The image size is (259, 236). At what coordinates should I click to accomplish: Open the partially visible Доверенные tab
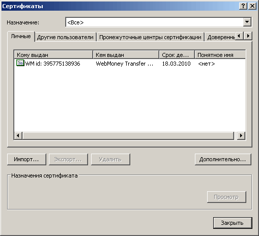221,37
